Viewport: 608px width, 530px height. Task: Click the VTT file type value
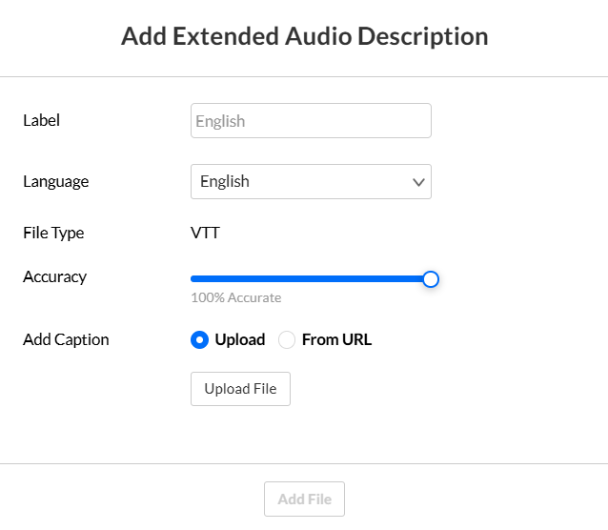click(205, 233)
